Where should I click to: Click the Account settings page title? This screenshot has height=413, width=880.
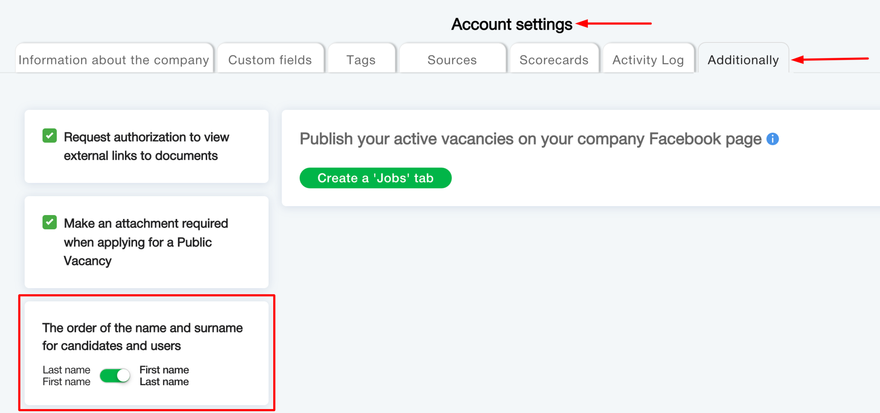point(511,24)
